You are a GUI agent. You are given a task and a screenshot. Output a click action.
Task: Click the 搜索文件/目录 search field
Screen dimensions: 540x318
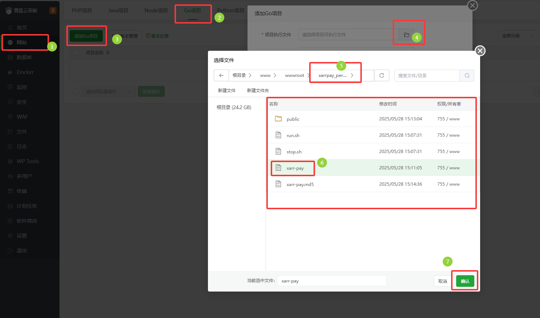pos(427,75)
